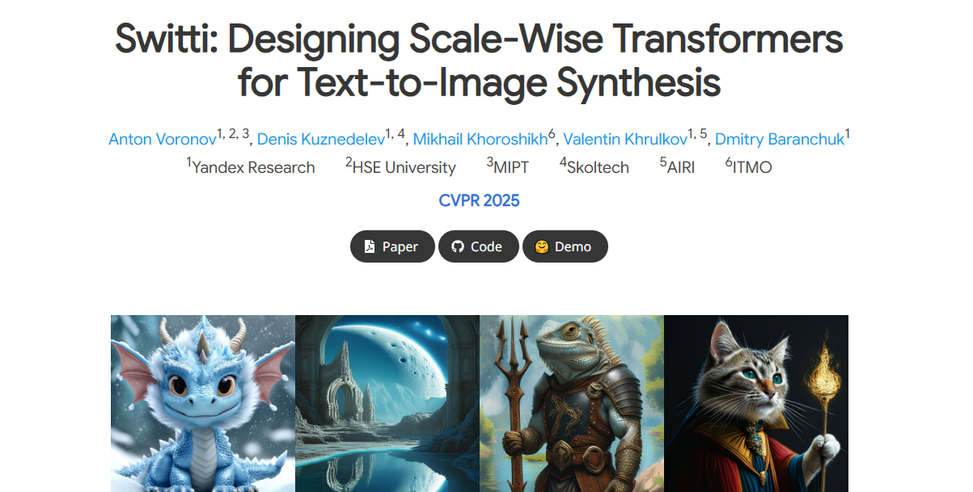Click the Yandex Research affiliation text
This screenshot has width=973, height=492.
point(253,167)
